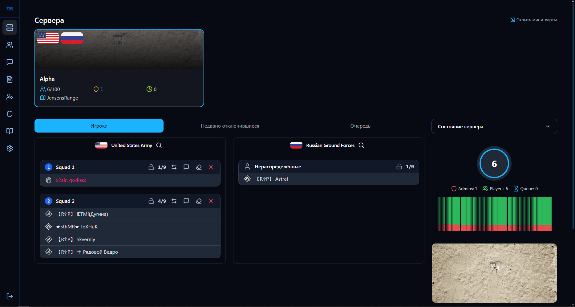Image resolution: width=575 pixels, height=307 pixels.
Task: Click the Queue: 0 stat
Action: coord(526,189)
